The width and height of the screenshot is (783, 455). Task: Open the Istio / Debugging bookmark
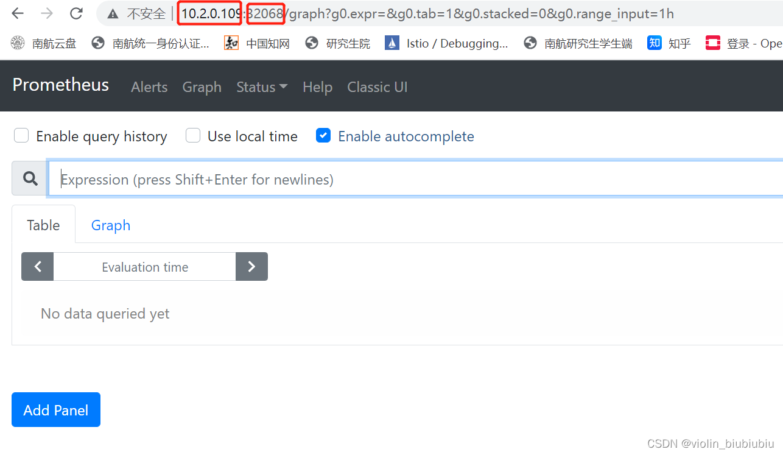446,43
